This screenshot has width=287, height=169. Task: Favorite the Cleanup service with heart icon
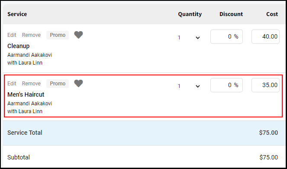78,35
